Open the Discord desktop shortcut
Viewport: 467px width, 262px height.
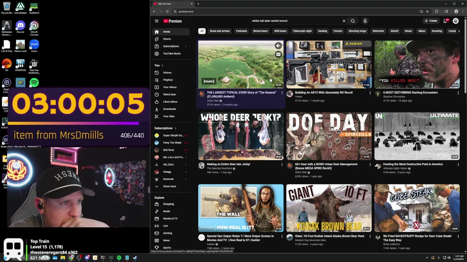tap(20, 27)
